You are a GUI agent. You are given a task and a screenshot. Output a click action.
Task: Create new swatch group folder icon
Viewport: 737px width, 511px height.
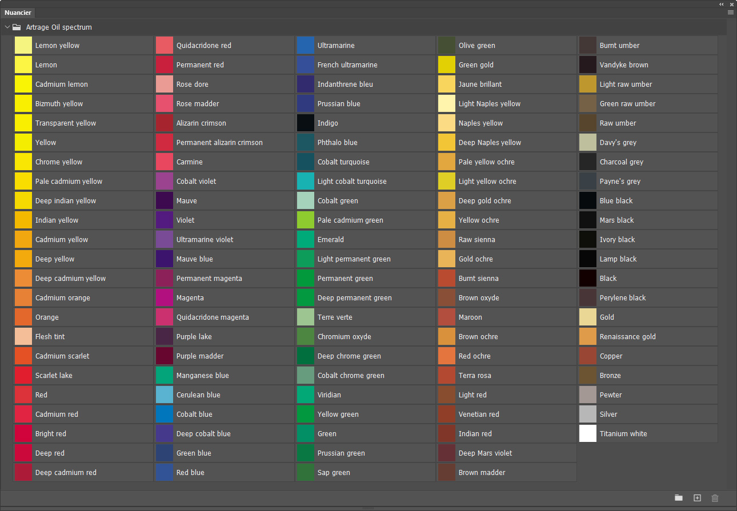679,498
